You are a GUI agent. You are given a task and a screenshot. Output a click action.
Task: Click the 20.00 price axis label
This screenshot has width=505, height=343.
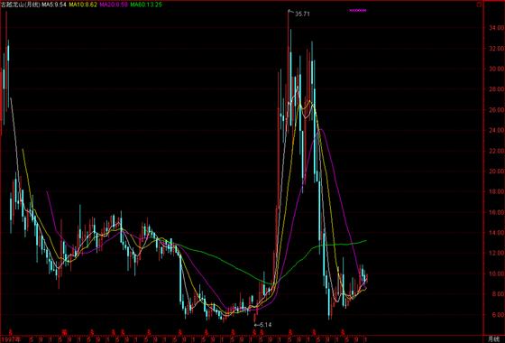pyautogui.click(x=496, y=171)
